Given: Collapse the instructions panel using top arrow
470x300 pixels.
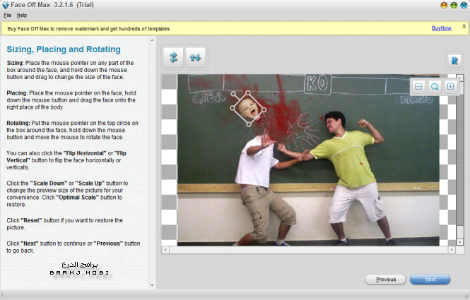Looking at the screenshot, I should point(152,40).
